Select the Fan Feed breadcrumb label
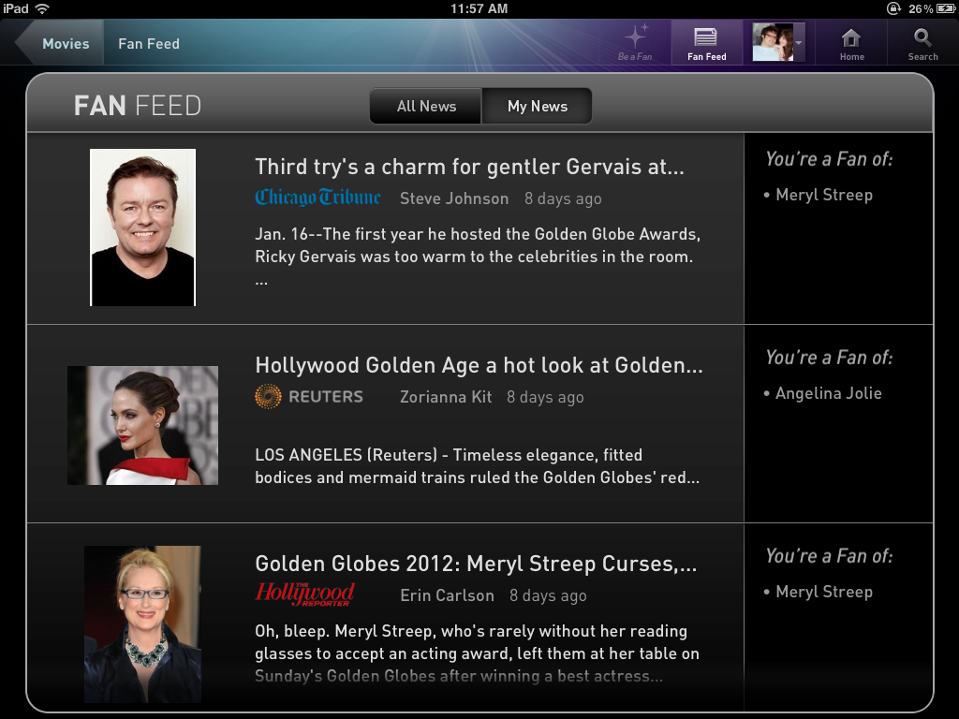 click(149, 44)
